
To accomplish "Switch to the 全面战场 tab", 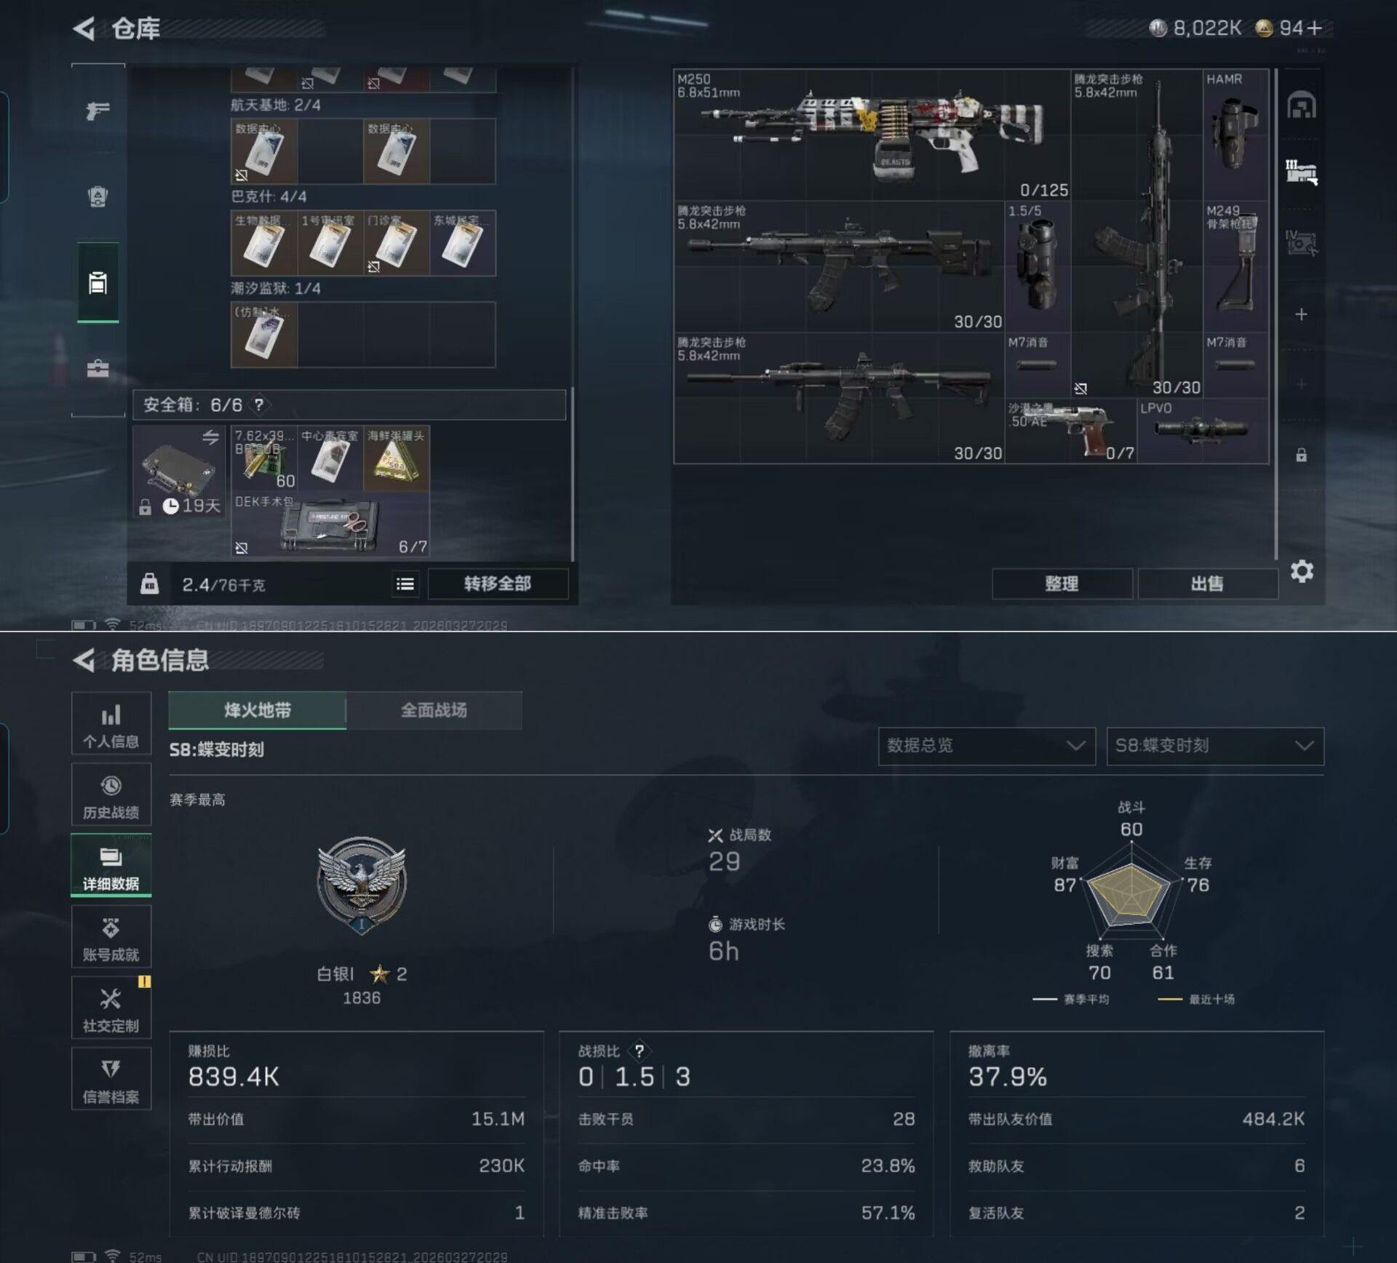I will [x=434, y=710].
